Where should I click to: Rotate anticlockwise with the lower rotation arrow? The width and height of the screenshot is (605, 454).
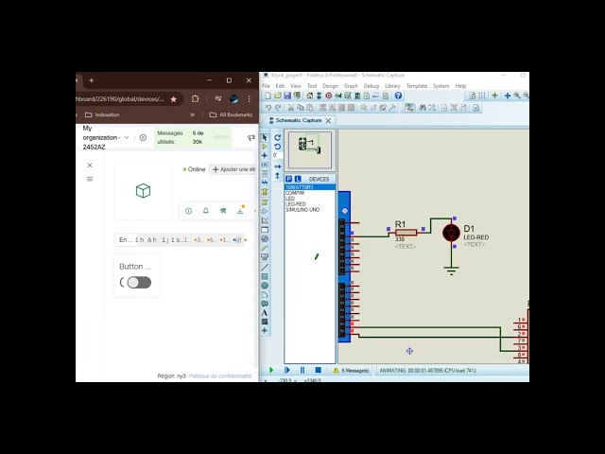point(277,147)
